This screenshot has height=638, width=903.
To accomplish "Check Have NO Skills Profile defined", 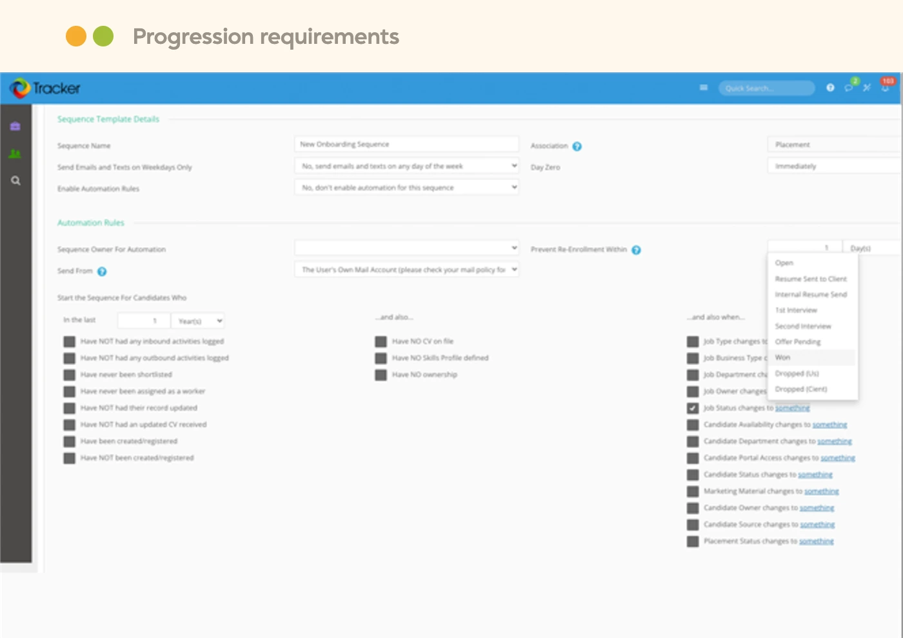I will [x=381, y=358].
